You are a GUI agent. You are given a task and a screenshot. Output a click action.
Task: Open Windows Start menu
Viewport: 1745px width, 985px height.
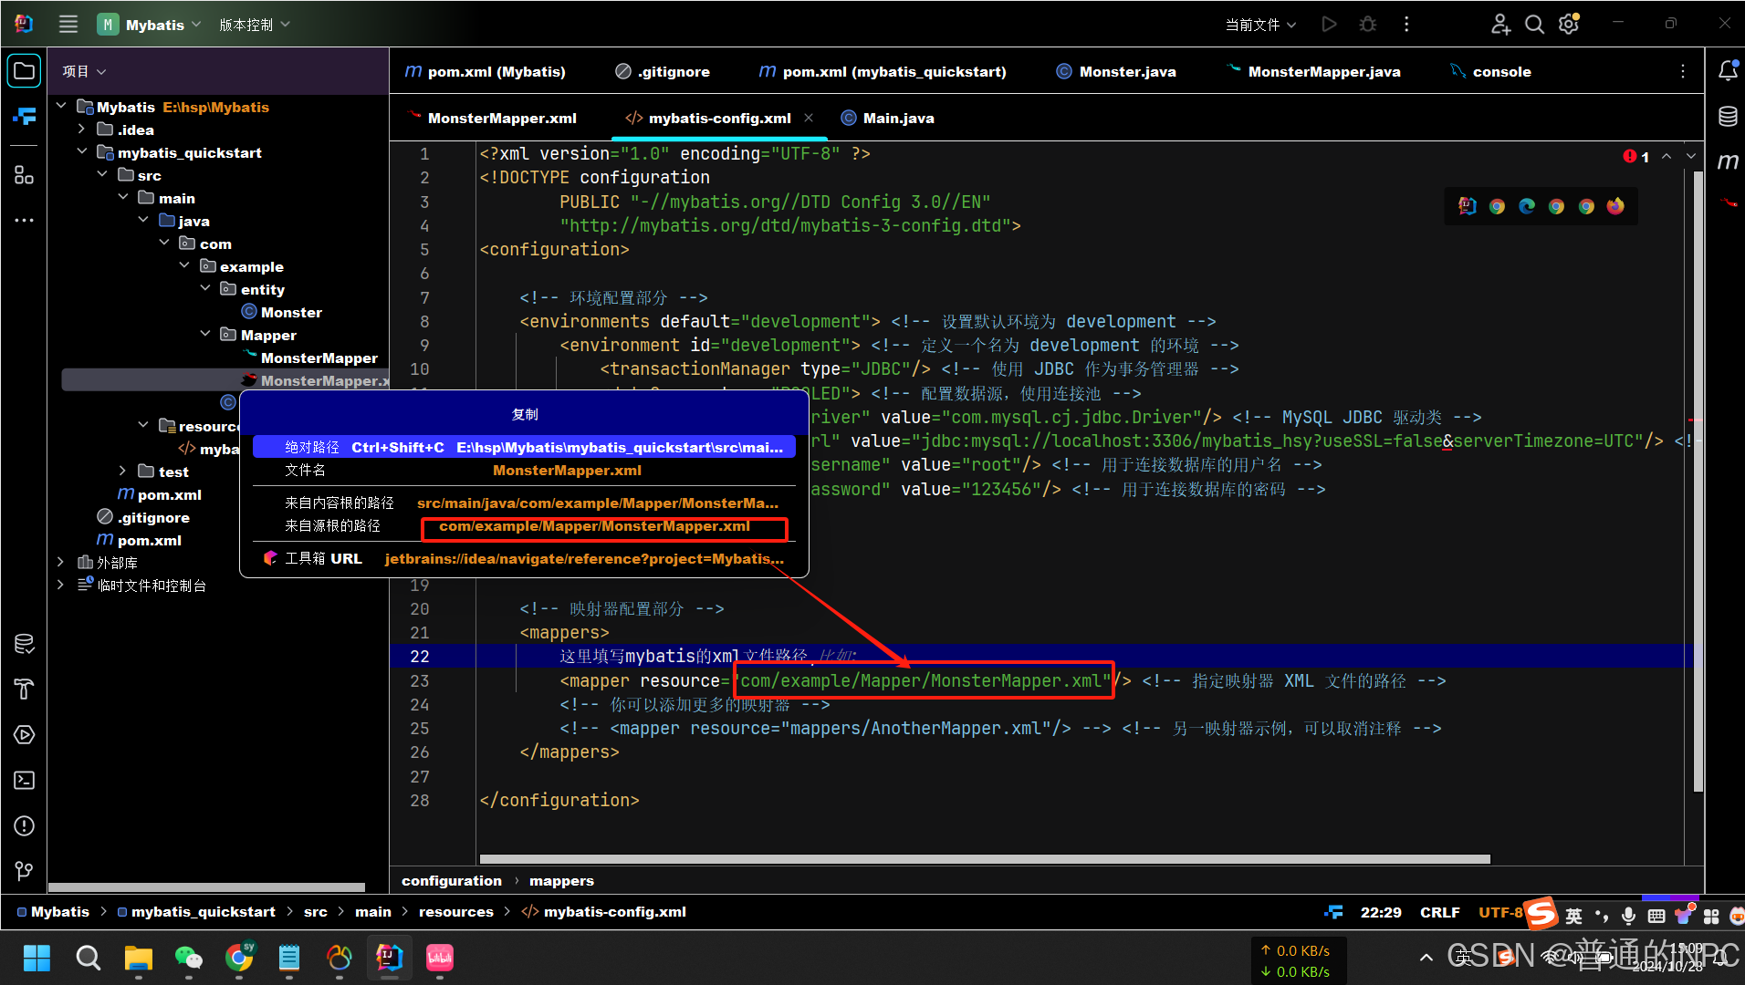[x=37, y=958]
